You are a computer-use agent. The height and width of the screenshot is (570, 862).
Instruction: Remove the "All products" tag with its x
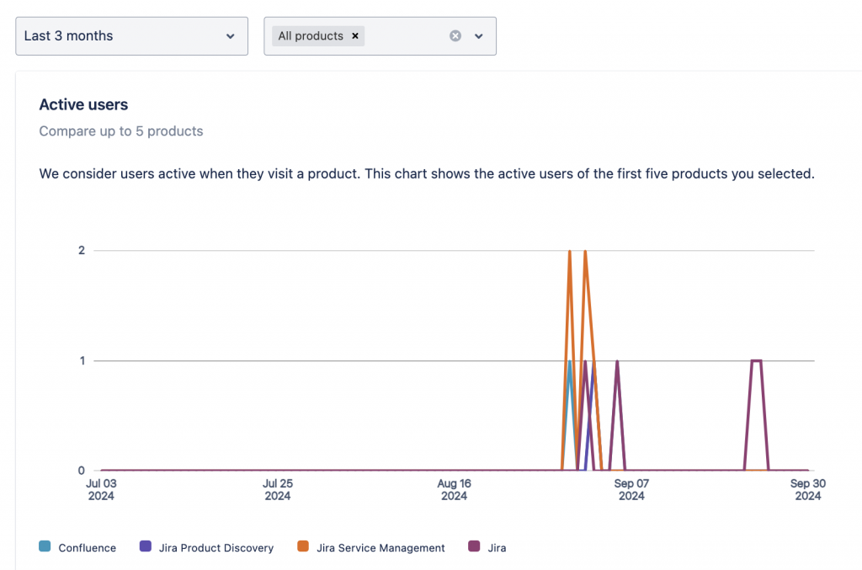pos(355,36)
